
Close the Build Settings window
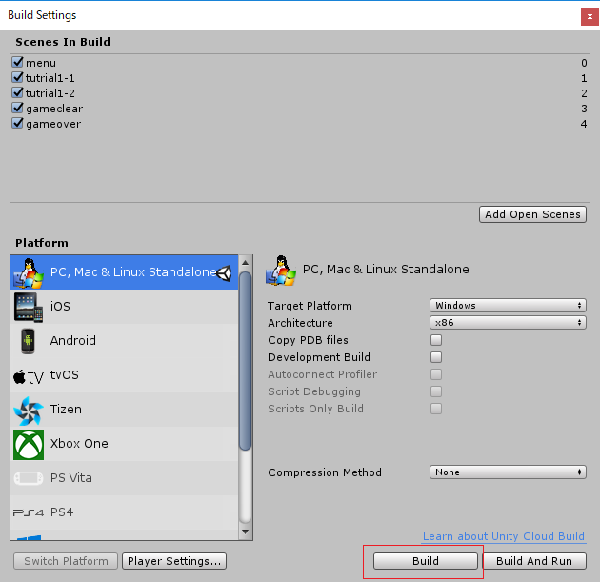pos(590,17)
